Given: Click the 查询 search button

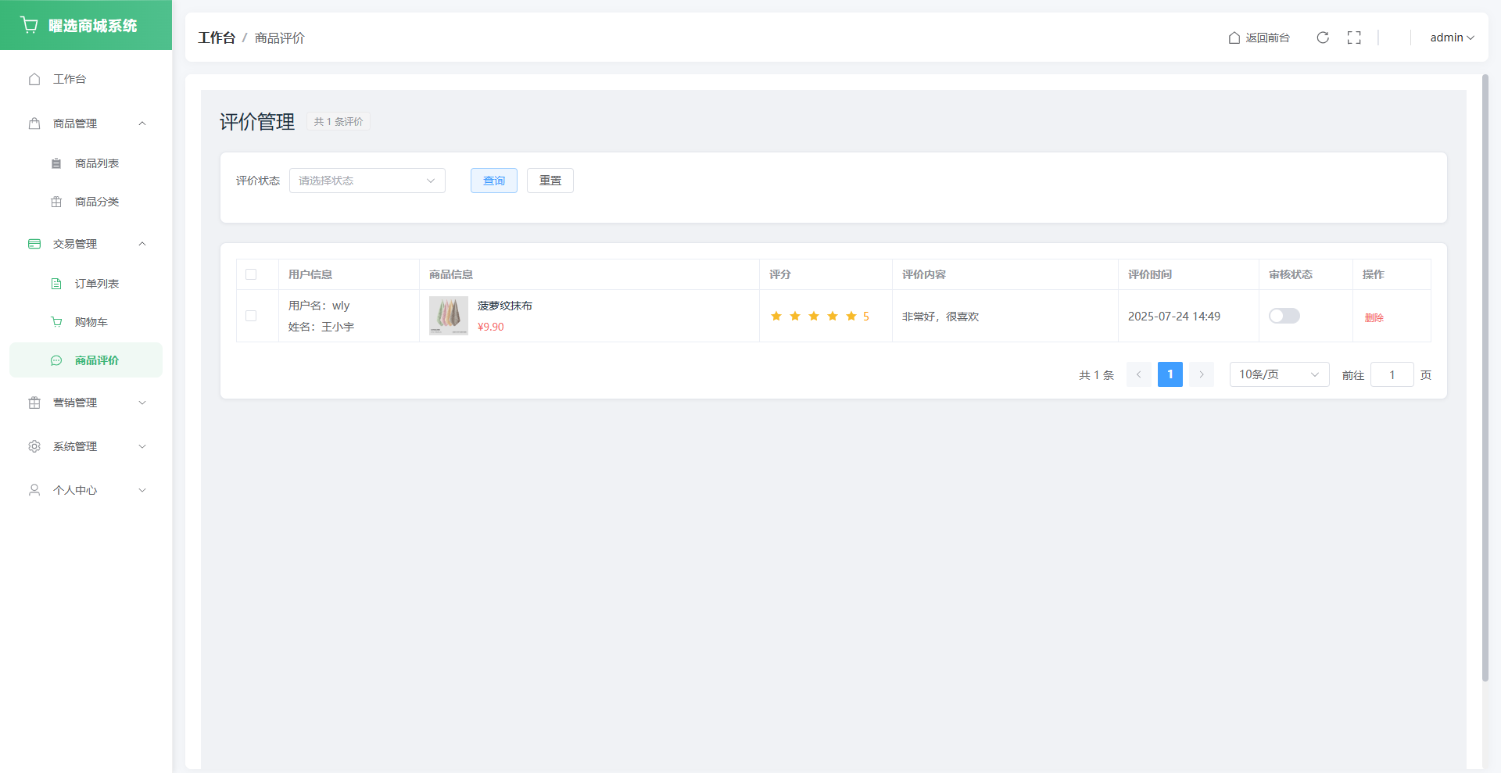Looking at the screenshot, I should [493, 181].
